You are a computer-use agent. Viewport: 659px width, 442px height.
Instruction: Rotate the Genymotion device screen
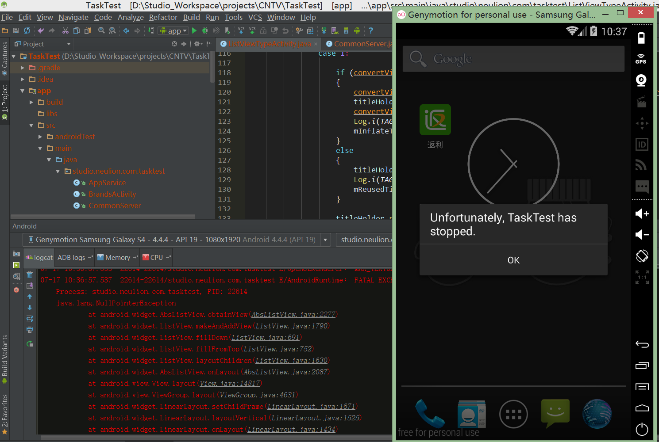[x=642, y=256]
